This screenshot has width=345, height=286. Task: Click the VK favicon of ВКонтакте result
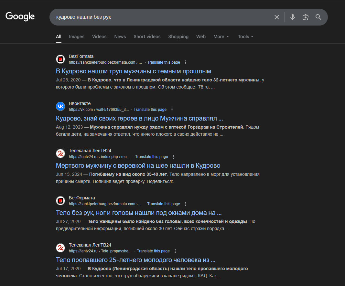pos(60,106)
